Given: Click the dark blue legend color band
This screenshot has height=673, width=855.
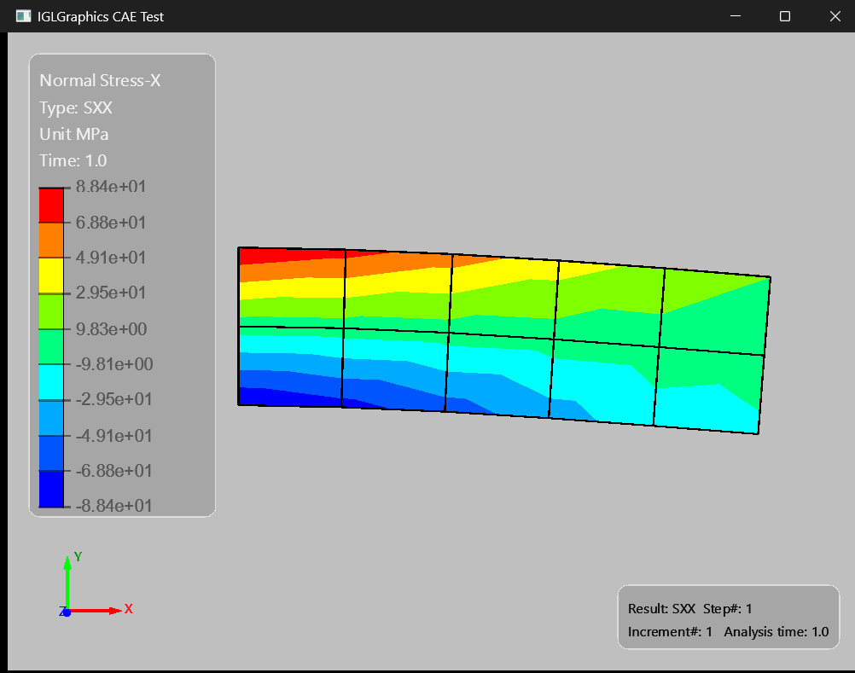Looking at the screenshot, I should tap(51, 489).
